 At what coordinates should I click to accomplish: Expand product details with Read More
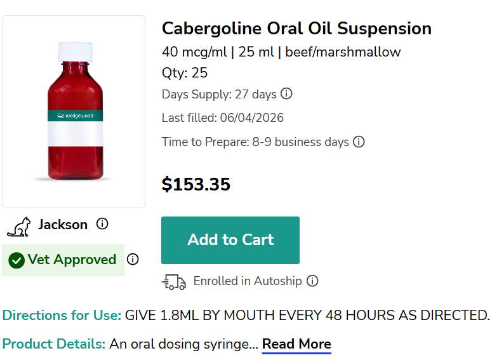click(296, 344)
